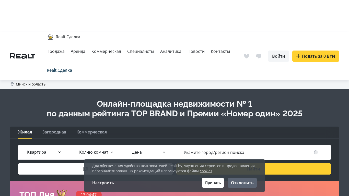
Task: Accept cookies with the Принять button
Action: point(213,183)
